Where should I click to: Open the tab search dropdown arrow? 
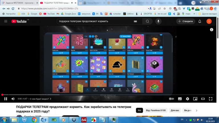(x=193, y=3)
